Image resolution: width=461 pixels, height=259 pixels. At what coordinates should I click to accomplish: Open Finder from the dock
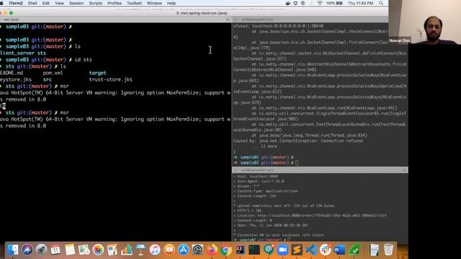(13, 250)
